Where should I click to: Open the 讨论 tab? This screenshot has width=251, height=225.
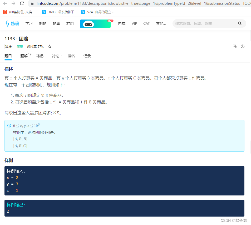[55, 56]
